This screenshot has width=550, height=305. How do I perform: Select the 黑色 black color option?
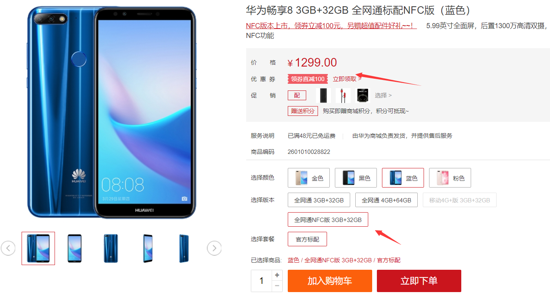[x=356, y=178]
